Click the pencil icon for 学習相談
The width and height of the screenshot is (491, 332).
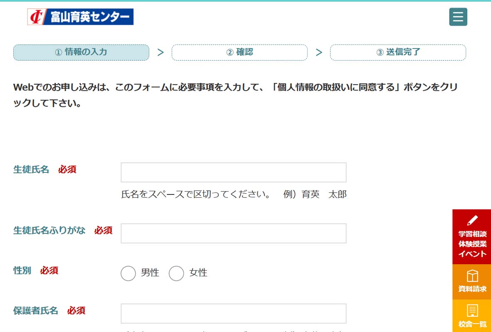coord(472,220)
